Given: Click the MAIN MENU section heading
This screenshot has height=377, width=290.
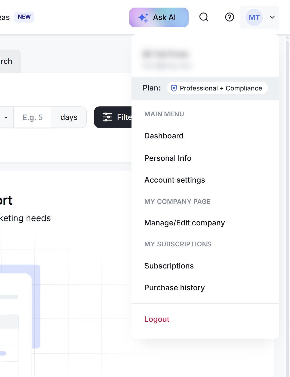Looking at the screenshot, I should coord(164,114).
